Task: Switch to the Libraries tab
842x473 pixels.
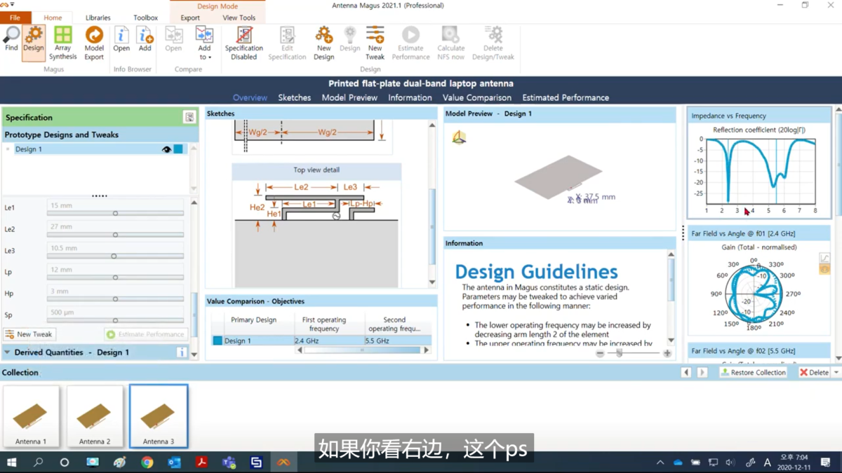Action: tap(98, 18)
